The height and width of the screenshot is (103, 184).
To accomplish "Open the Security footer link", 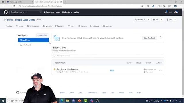I will coord(62,92).
